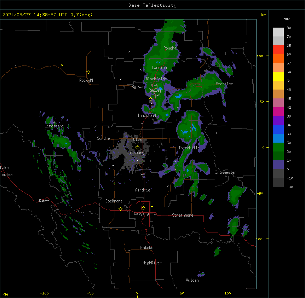
Task: Click the slate purple 0-10 dBZ swatch
Action: [278, 165]
